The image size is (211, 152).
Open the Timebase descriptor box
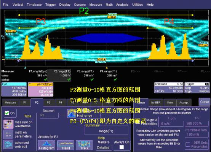(x=169, y=88)
